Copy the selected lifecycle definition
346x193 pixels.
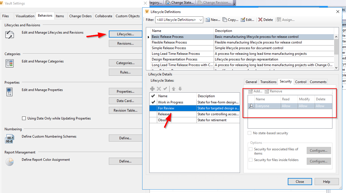click(230, 19)
